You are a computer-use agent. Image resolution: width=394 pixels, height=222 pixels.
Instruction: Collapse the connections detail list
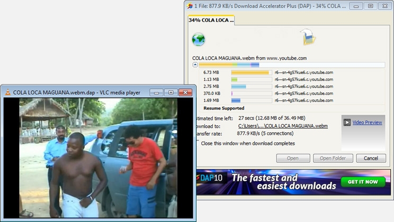click(195, 64)
